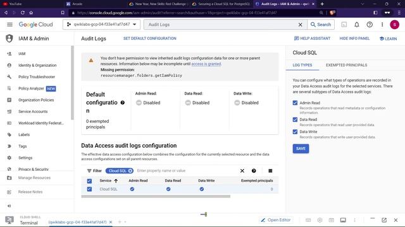Open Tags in the sidebar
Screen dimensions: 405x227
[x=23, y=146]
